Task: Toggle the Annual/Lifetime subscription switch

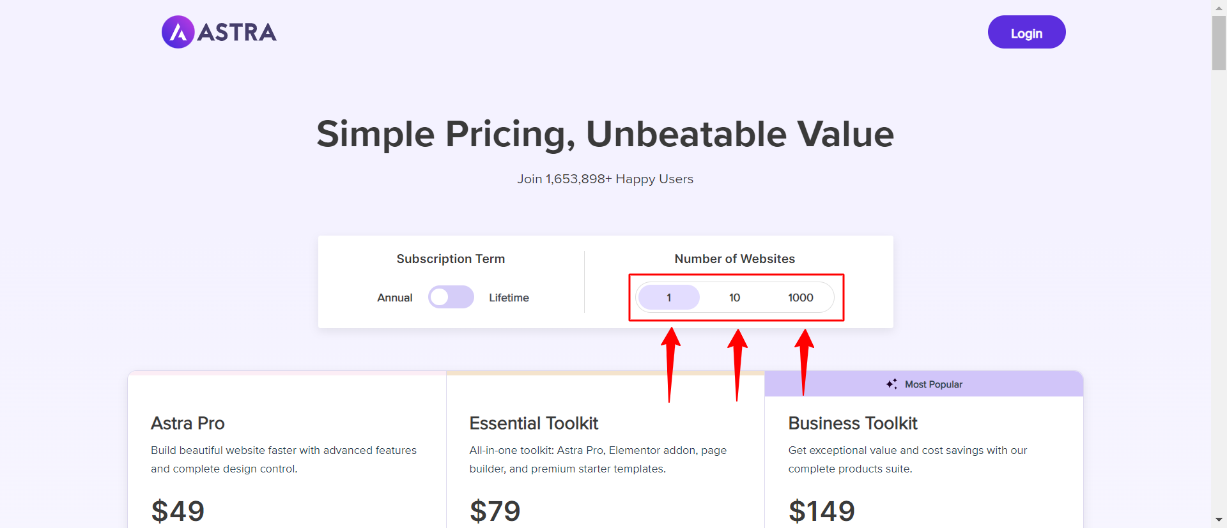Action: click(x=451, y=297)
